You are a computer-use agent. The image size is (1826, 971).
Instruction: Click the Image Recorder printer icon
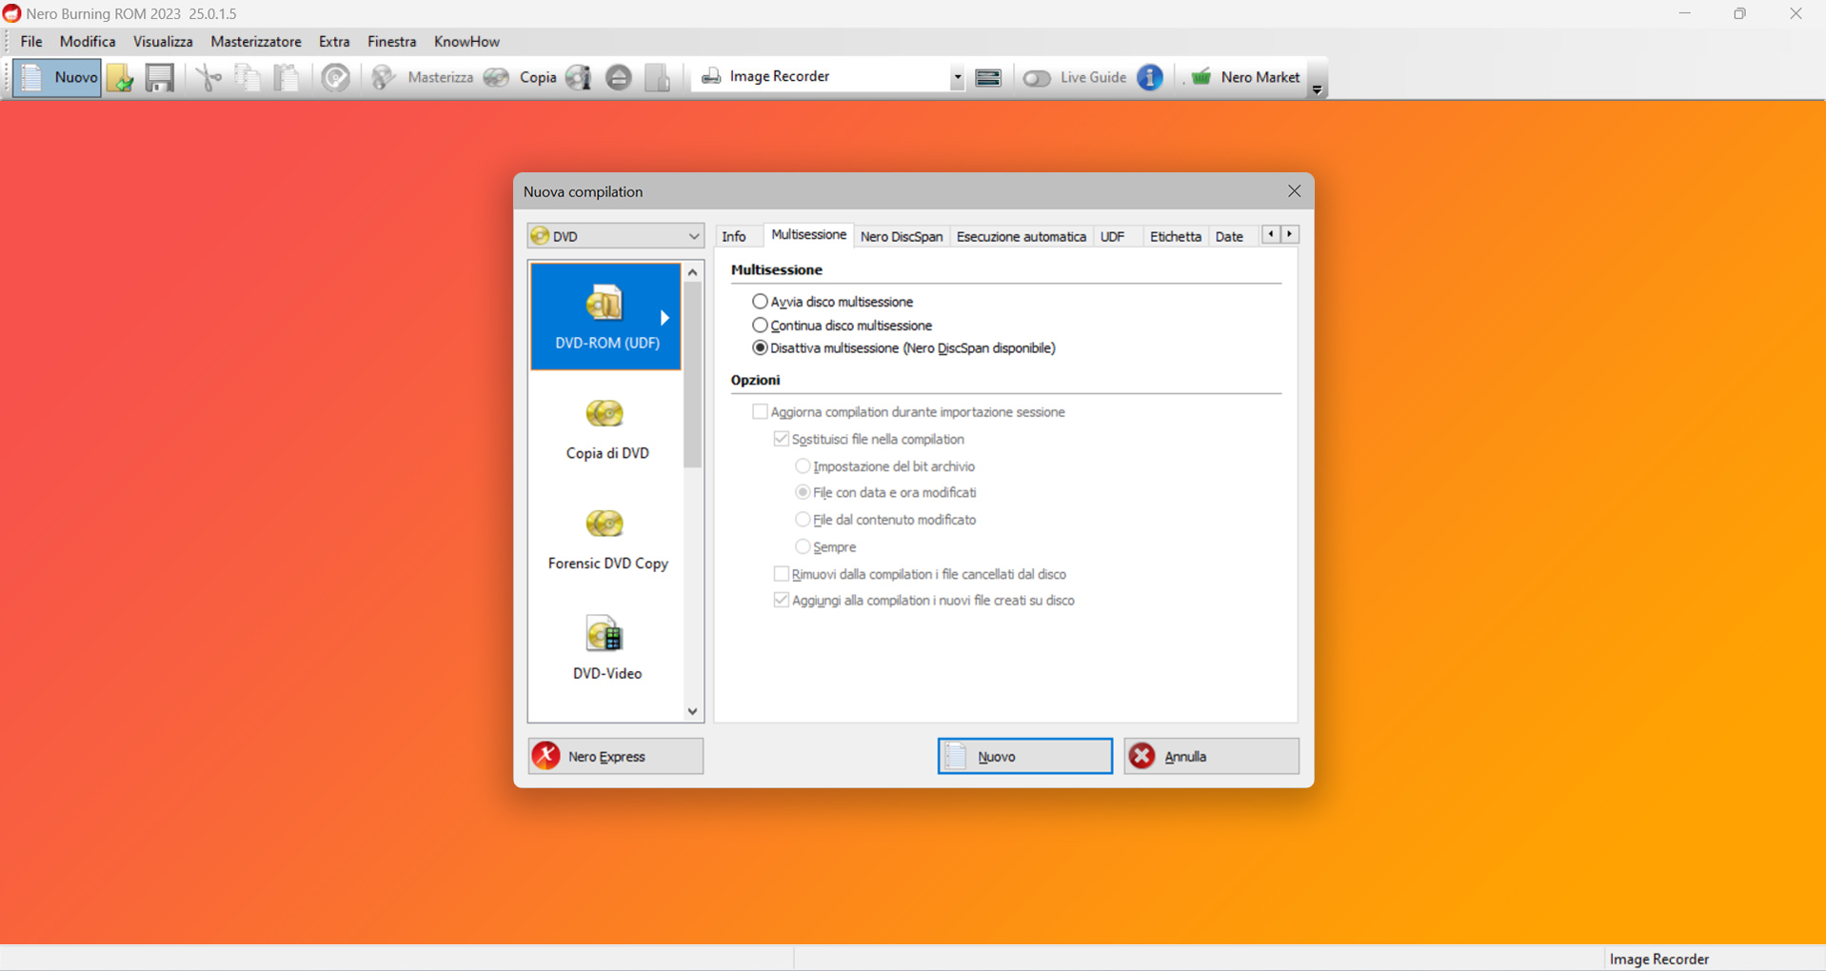coord(712,76)
